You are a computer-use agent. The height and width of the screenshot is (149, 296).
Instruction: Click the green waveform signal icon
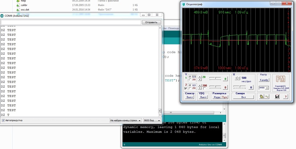coord(266,97)
